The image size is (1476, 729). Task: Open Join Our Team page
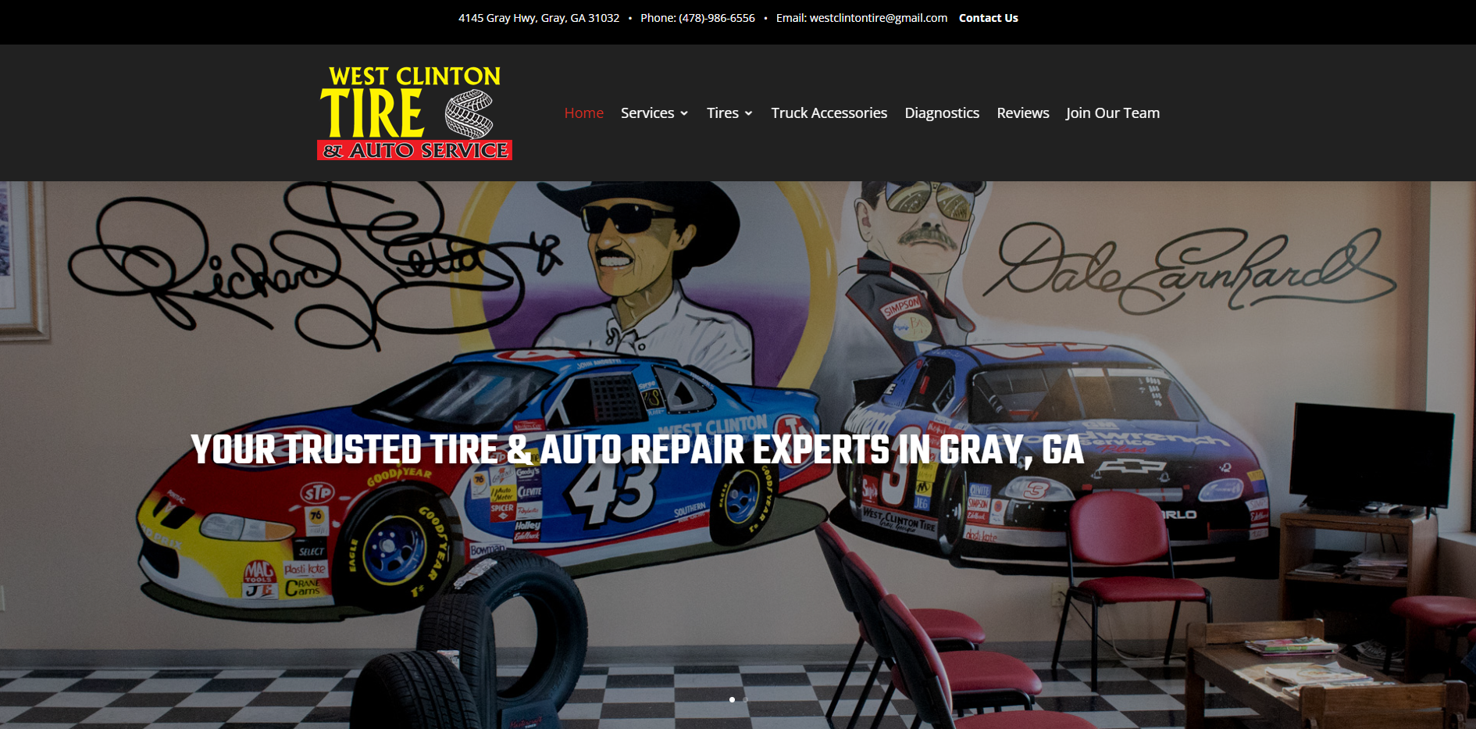(x=1113, y=113)
